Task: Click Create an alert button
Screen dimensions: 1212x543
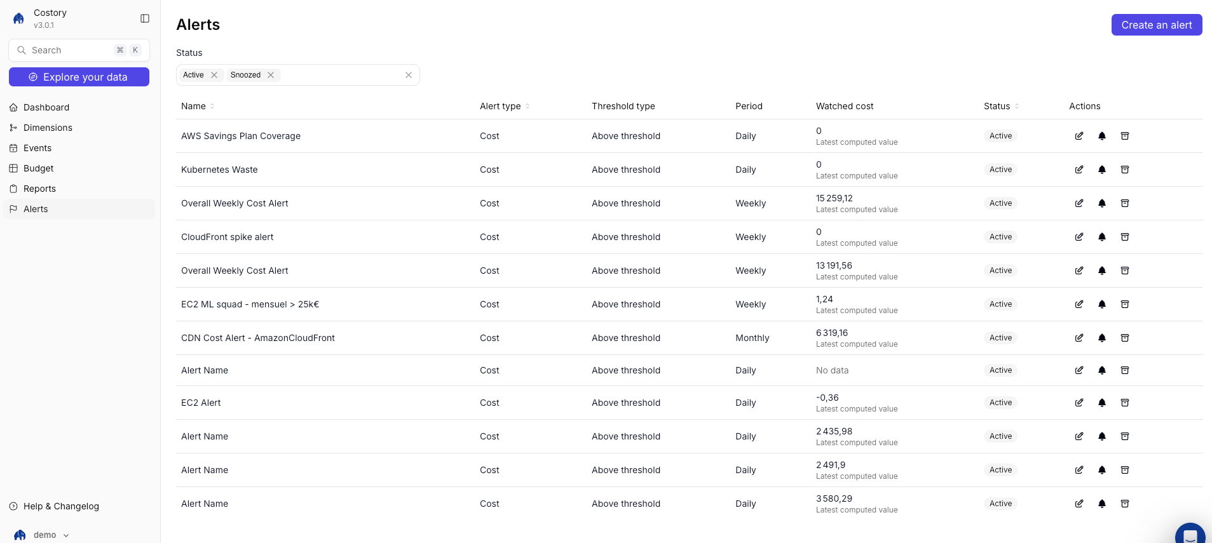Action: tap(1156, 25)
